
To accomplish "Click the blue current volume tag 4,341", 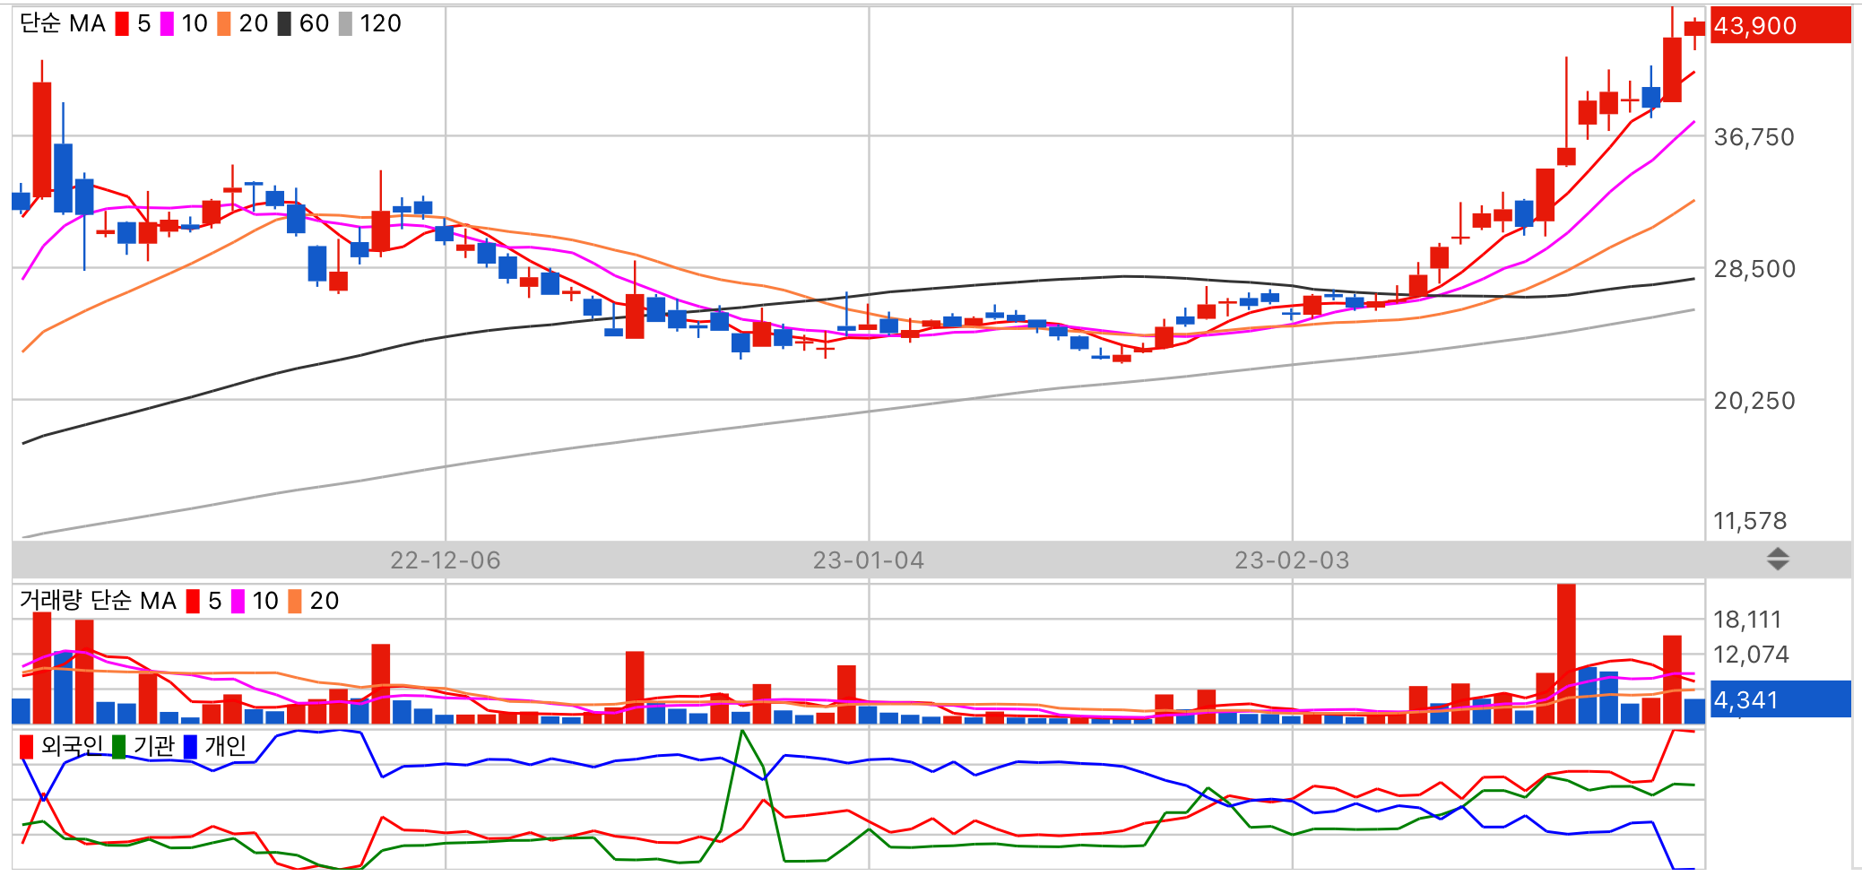I will click(x=1780, y=699).
